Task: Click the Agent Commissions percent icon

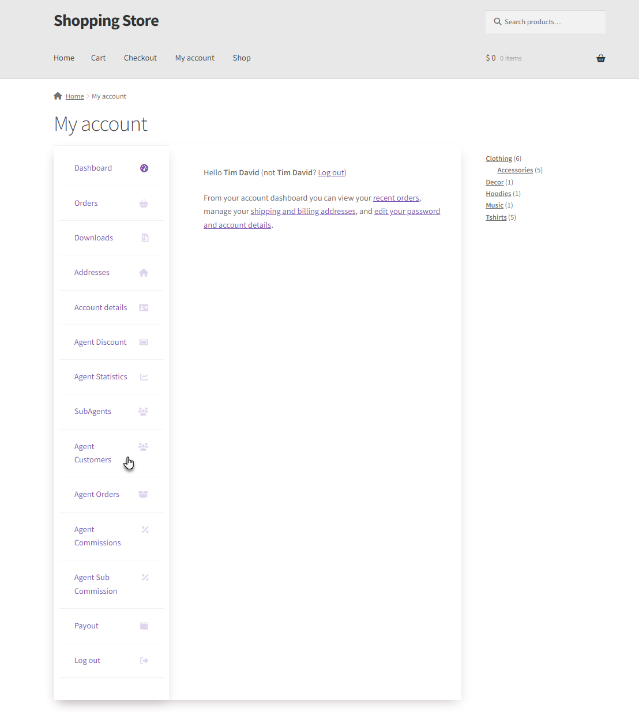Action: pos(145,530)
